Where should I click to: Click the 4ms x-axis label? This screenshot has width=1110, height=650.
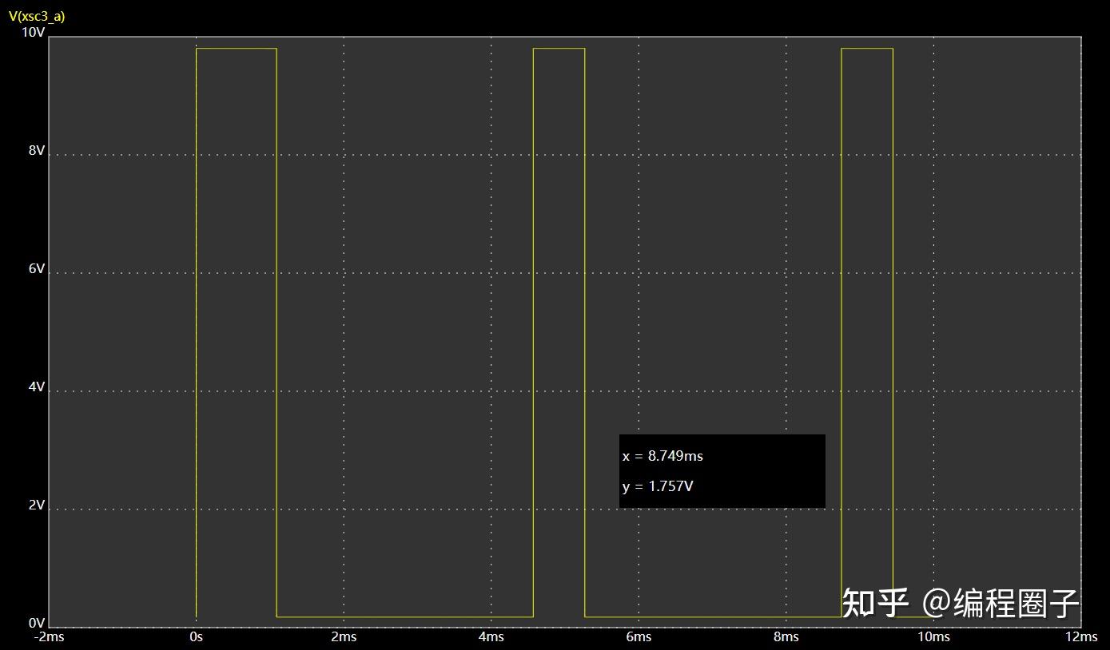(x=491, y=636)
